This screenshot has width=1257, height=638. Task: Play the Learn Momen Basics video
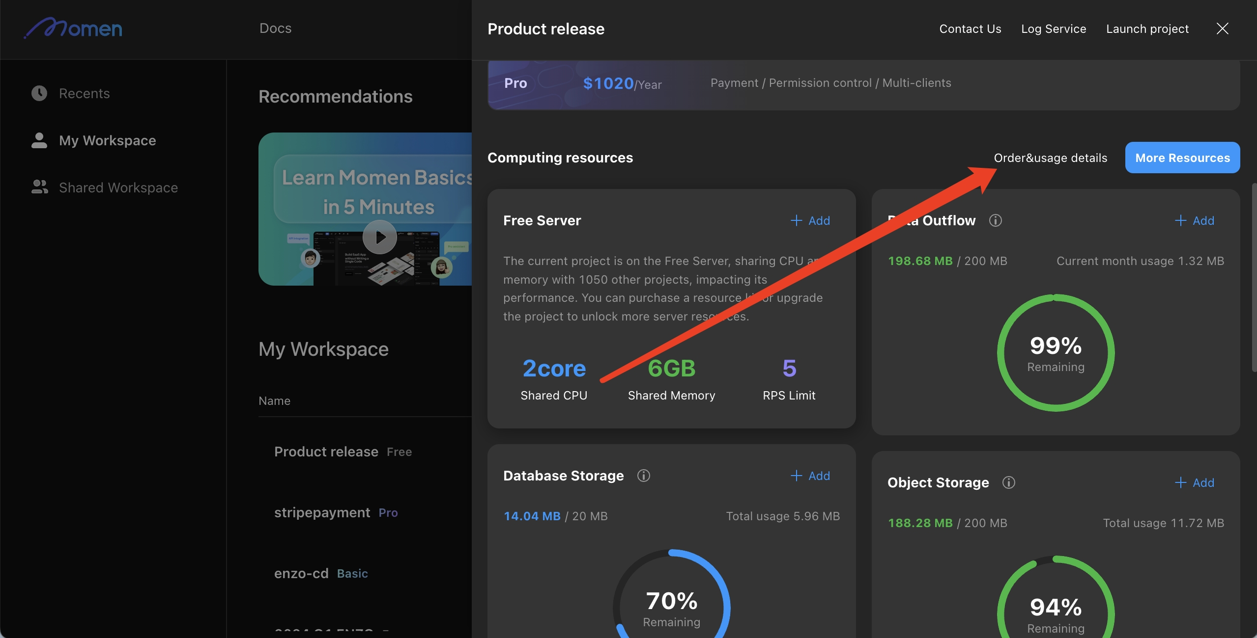point(380,237)
